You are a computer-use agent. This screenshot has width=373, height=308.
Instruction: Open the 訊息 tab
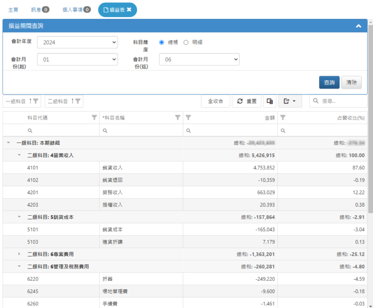(39, 9)
